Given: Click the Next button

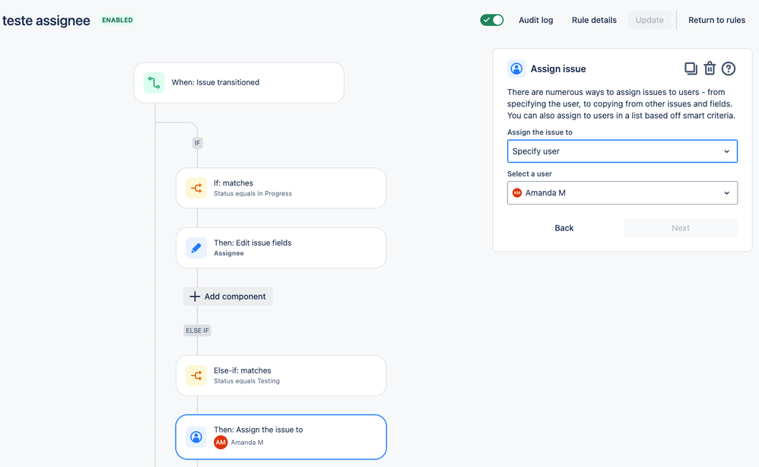Looking at the screenshot, I should tap(681, 228).
